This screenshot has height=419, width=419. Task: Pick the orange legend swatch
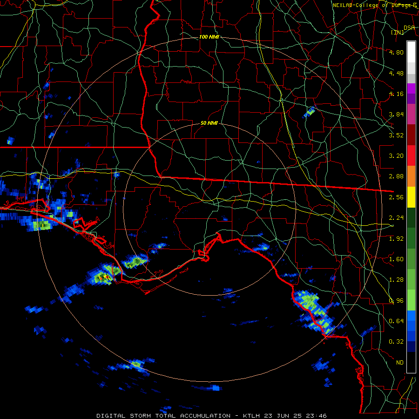click(x=411, y=176)
